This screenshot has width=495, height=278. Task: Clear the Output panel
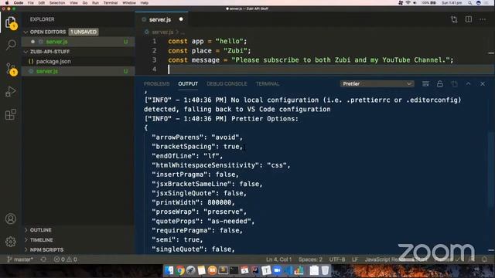[x=425, y=84]
